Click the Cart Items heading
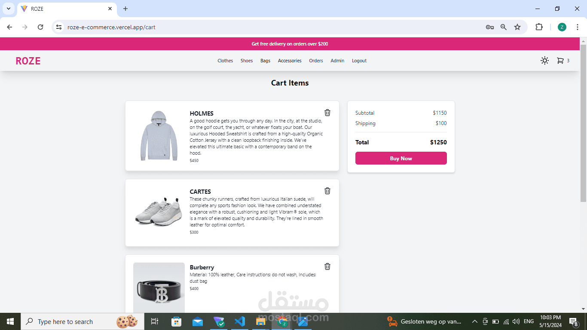 point(290,83)
